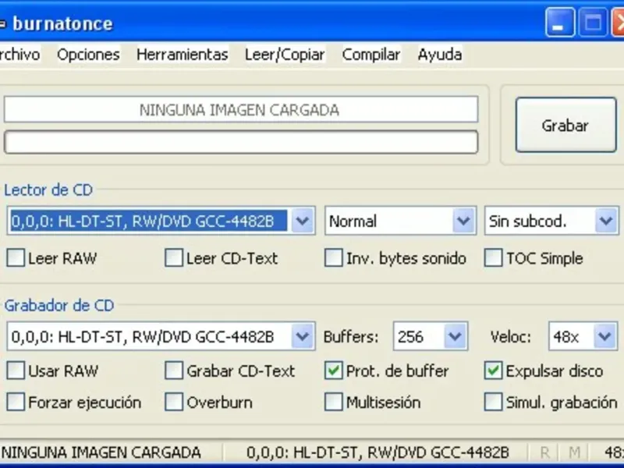This screenshot has height=468, width=624.
Task: Open the Herramientas menu
Action: [x=183, y=55]
